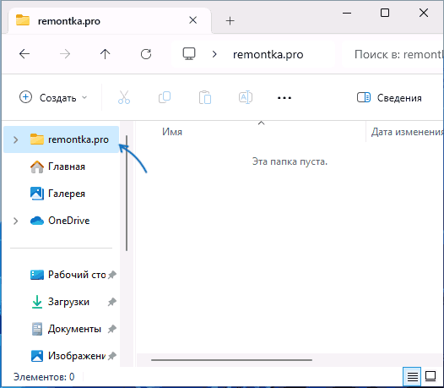The image size is (444, 388).
Task: Maximize the Explorer window
Action: pyautogui.click(x=385, y=13)
